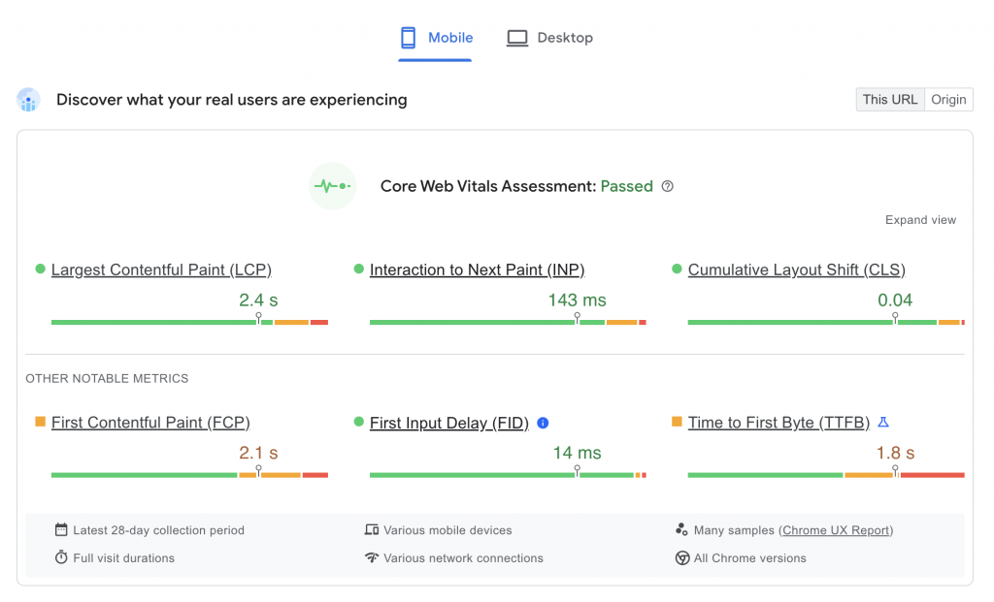The width and height of the screenshot is (994, 602).
Task: Click the experiment flask icon next to TTFB
Action: (x=883, y=422)
